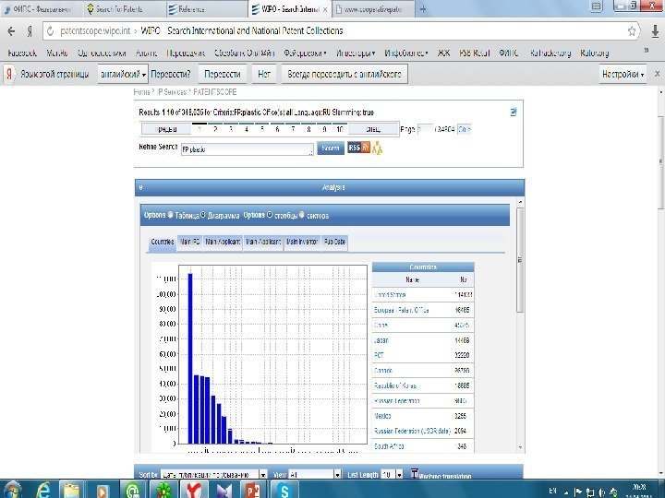Select the Диаграмма radio option
This screenshot has height=498, width=665.
tap(202, 215)
